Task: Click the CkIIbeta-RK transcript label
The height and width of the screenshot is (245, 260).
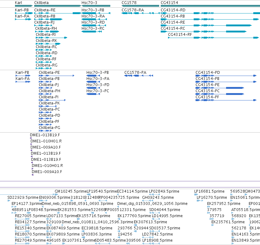Action: [46, 41]
